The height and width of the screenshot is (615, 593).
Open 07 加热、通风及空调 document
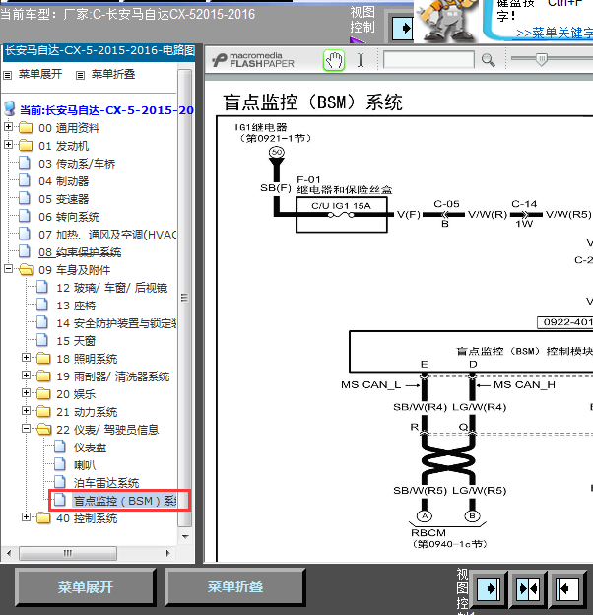coord(107,235)
